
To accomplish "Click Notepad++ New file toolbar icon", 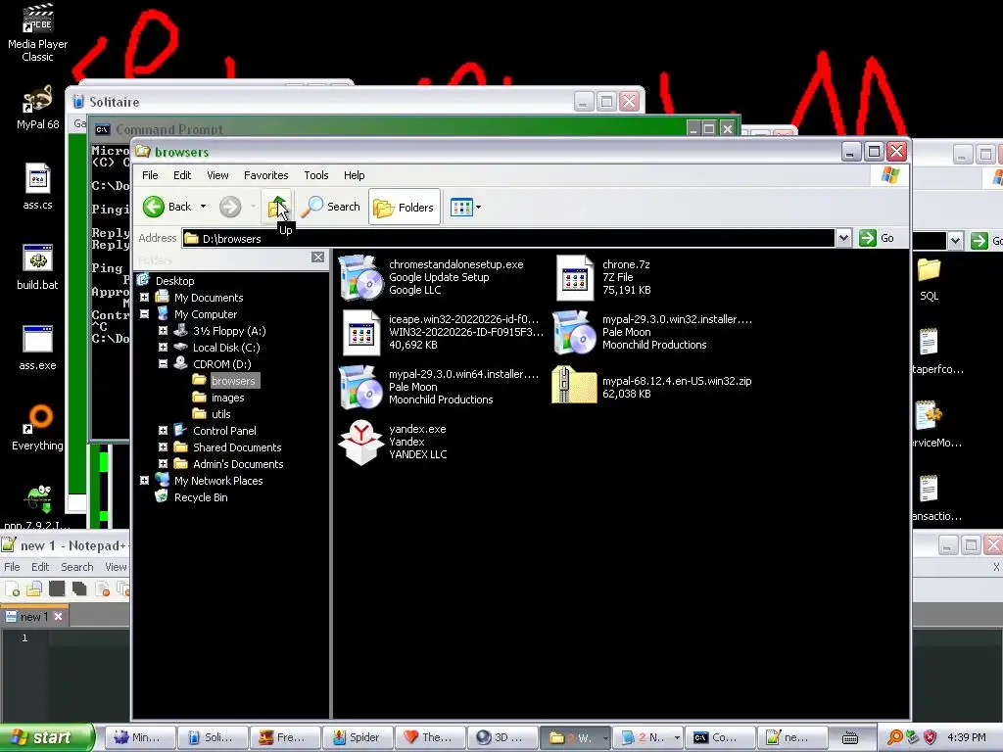I will (x=12, y=588).
